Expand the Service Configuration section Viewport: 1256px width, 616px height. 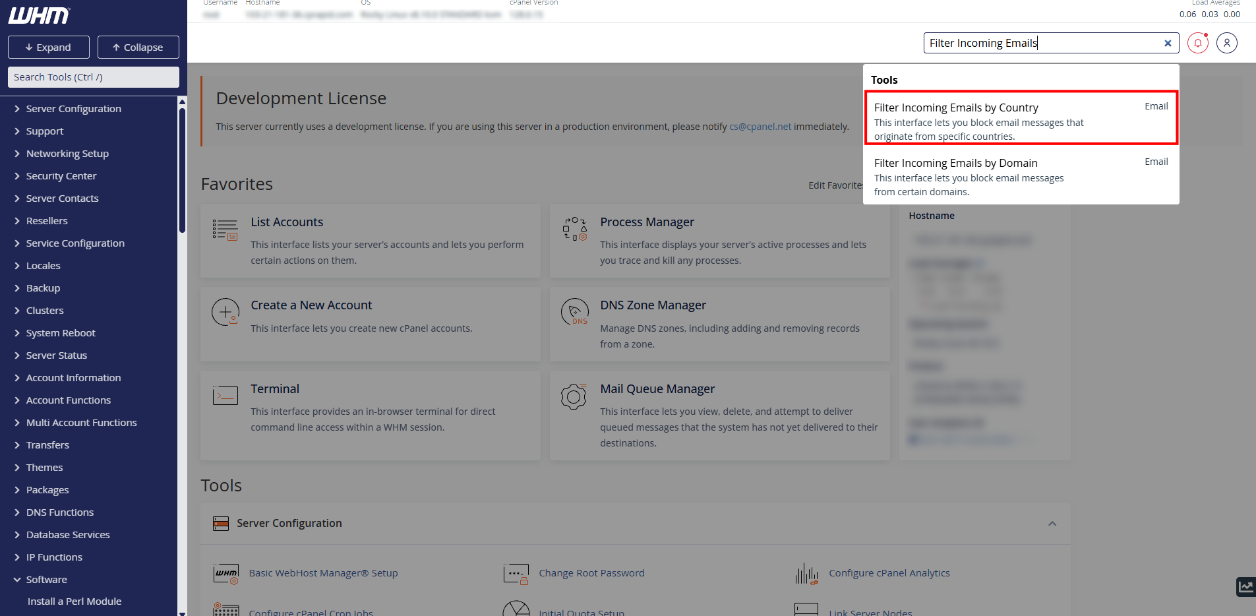point(75,243)
